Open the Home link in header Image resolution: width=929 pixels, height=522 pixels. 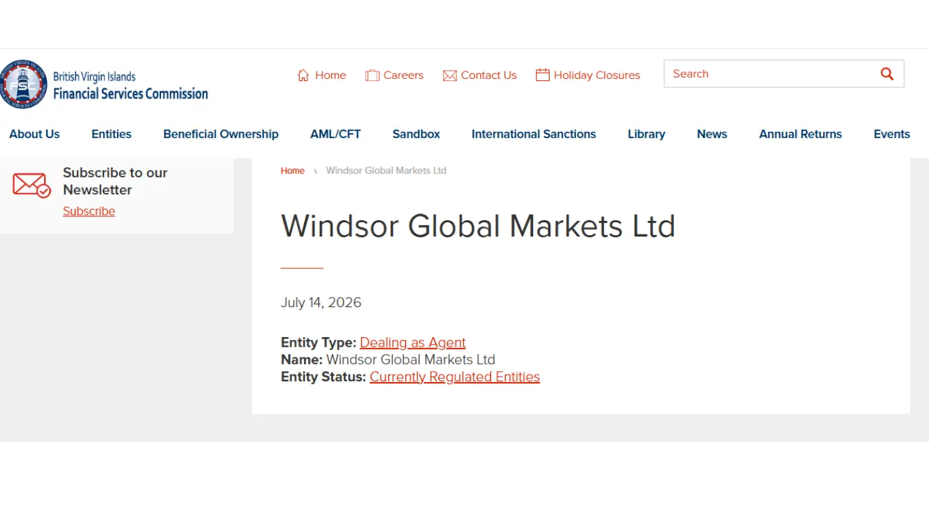tap(331, 75)
